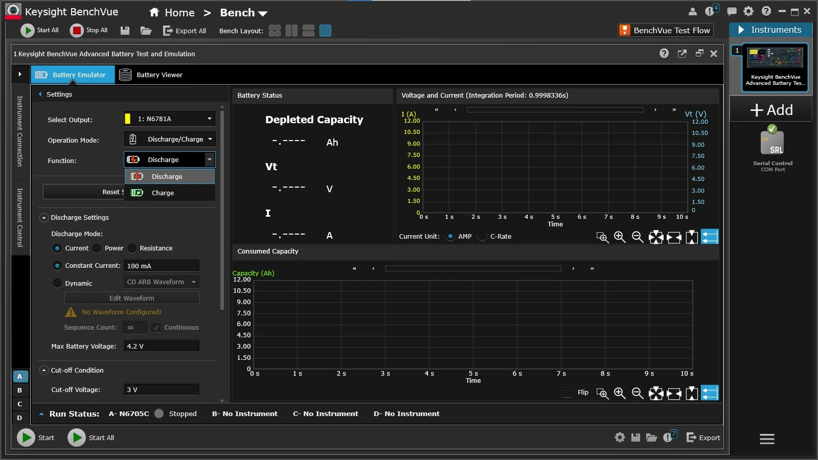Viewport: 818px width, 460px height.
Task: Switch to Battery Viewer tab
Action: coord(151,75)
